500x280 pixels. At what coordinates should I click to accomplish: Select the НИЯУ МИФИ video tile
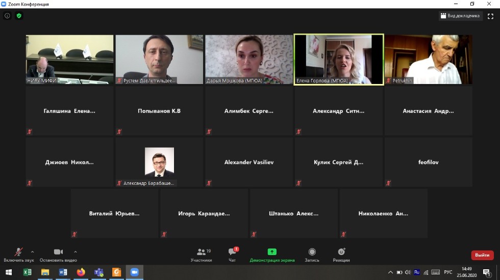[x=70, y=59]
